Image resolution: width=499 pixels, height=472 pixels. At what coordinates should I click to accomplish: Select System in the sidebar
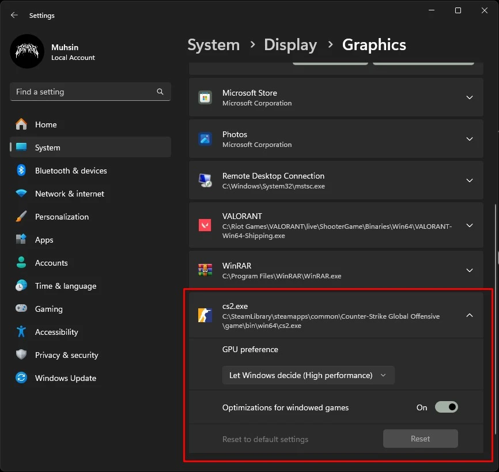90,148
